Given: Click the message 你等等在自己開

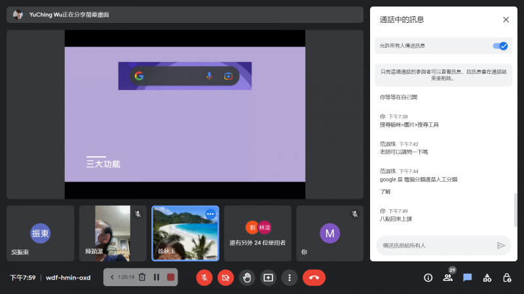Looking at the screenshot, I should (x=398, y=97).
